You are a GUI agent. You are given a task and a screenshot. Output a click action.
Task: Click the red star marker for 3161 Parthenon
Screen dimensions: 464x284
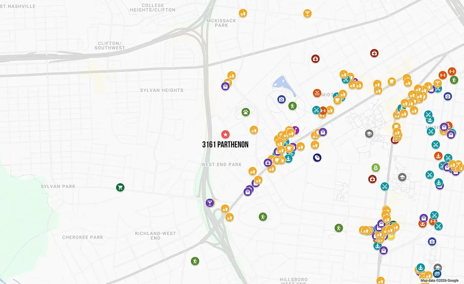click(x=226, y=134)
